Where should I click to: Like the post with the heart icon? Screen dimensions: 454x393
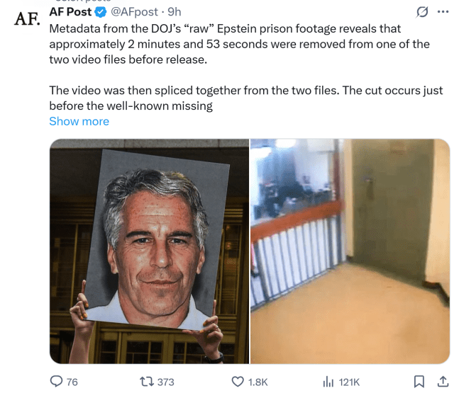pos(238,382)
